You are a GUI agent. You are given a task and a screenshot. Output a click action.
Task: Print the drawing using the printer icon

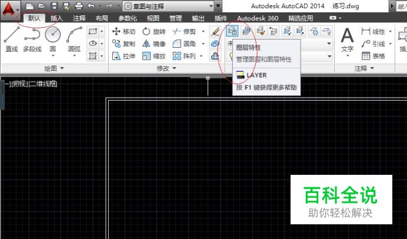79,6
